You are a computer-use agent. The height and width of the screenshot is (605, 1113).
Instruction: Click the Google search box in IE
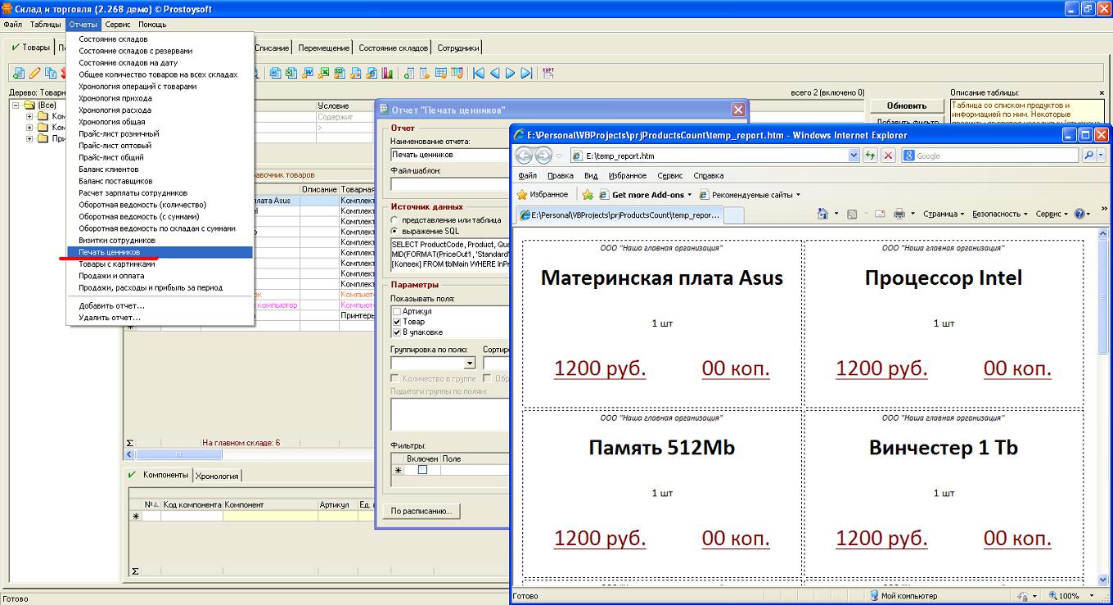[x=990, y=156]
